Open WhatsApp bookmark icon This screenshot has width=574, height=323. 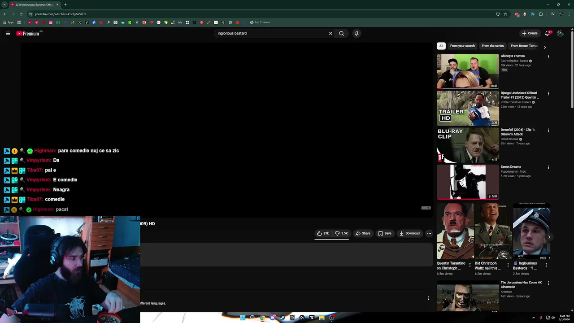[58, 22]
